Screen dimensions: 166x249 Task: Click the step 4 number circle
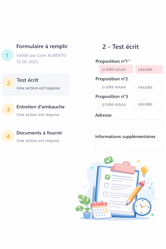(8, 136)
